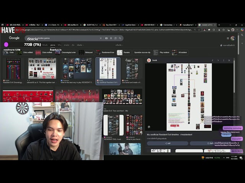The height and width of the screenshot is (183, 245).
Task: Clear the Google search box text
Action: (101, 38)
